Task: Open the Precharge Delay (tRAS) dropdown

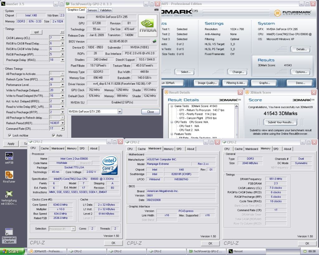Action: coord(62,60)
